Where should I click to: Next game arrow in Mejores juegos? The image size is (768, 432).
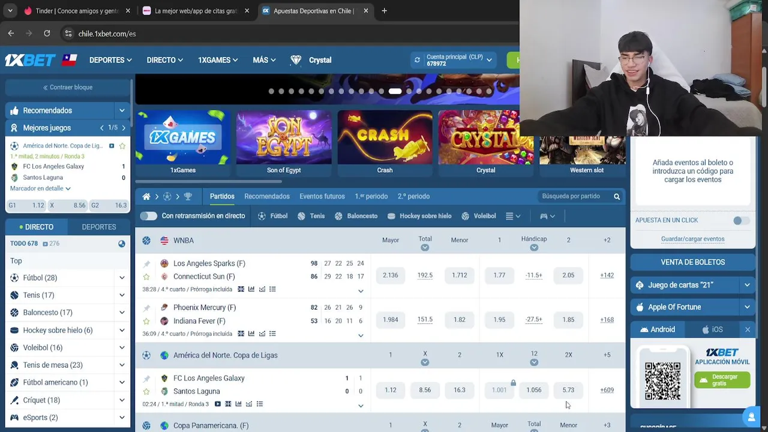click(x=124, y=128)
